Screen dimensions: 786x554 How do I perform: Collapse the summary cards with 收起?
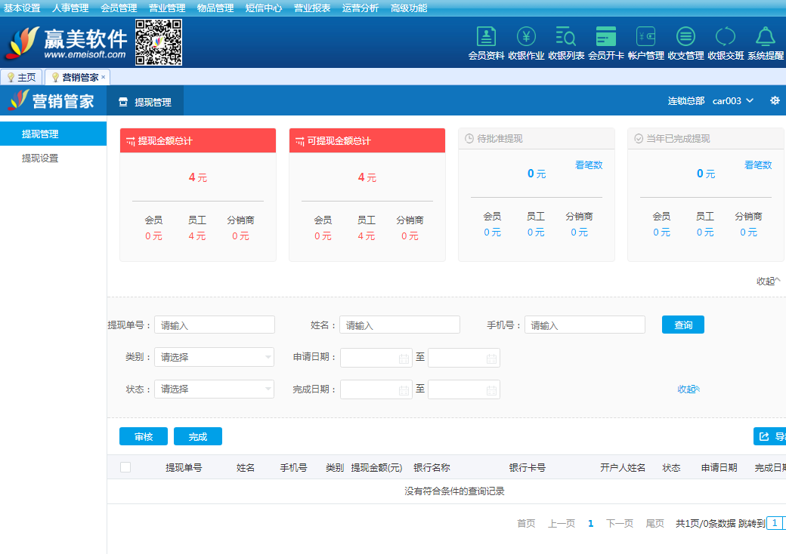(768, 281)
